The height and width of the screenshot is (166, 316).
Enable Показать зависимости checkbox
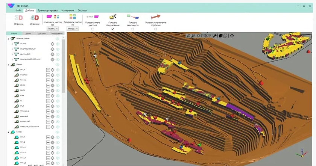click(x=133, y=29)
